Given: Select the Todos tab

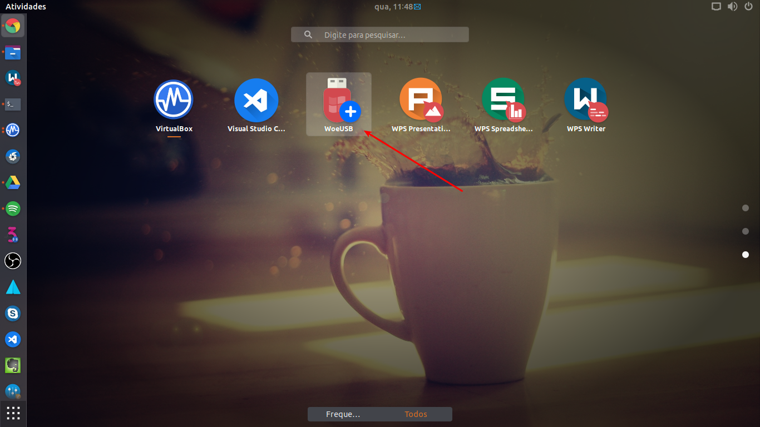Looking at the screenshot, I should pos(416,414).
